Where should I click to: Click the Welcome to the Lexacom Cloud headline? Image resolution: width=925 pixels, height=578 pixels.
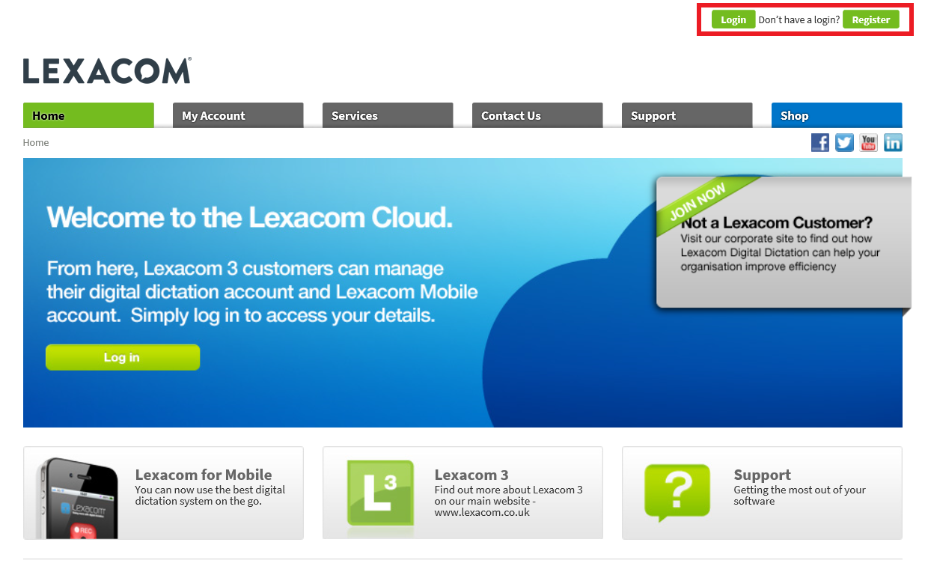pos(250,217)
